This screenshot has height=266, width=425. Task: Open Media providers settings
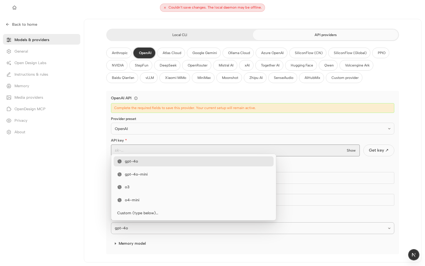coord(42,98)
